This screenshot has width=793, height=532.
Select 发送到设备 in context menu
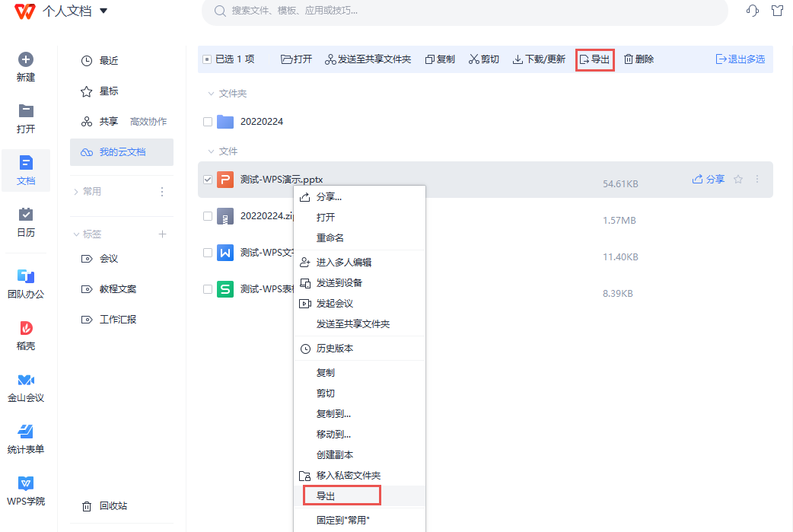(x=359, y=282)
